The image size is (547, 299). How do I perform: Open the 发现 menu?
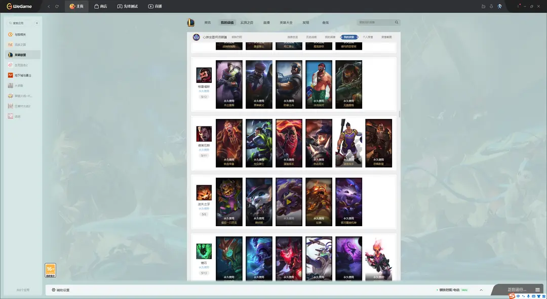coord(306,22)
